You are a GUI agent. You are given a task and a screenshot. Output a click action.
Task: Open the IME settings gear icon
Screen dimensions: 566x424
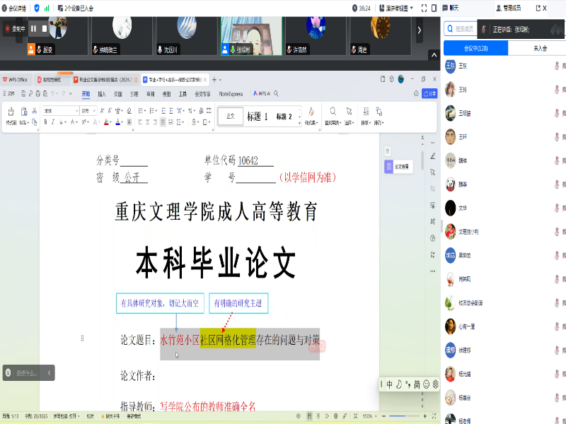(435, 384)
